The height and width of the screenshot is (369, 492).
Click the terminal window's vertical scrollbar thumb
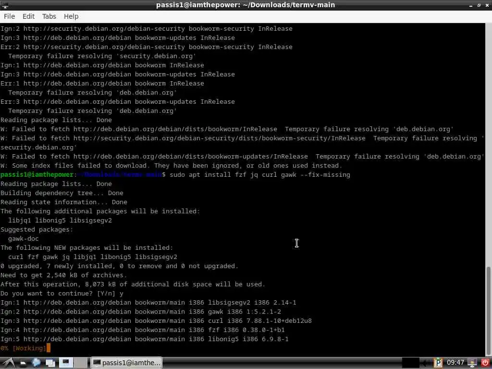488,311
